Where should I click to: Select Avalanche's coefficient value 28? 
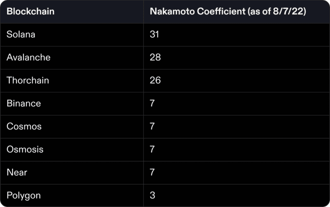pyautogui.click(x=155, y=57)
